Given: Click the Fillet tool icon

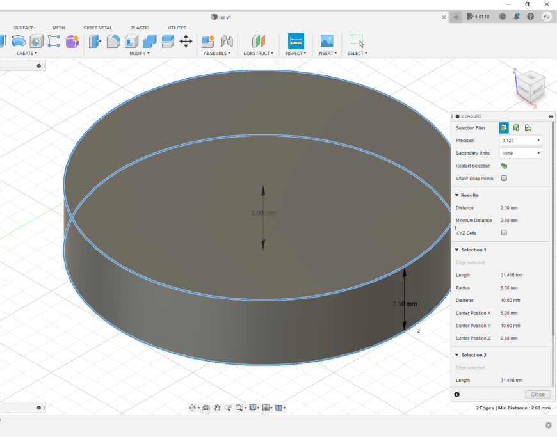Looking at the screenshot, I should pyautogui.click(x=113, y=42).
